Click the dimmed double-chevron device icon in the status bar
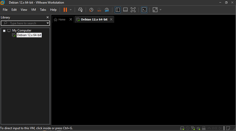The image size is (236, 131). (209, 128)
